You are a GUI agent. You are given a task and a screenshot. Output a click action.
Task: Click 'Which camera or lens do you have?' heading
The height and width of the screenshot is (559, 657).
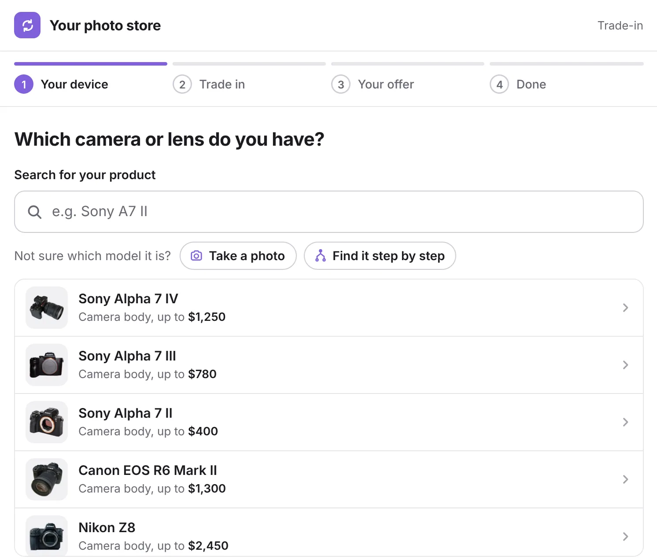tap(169, 140)
